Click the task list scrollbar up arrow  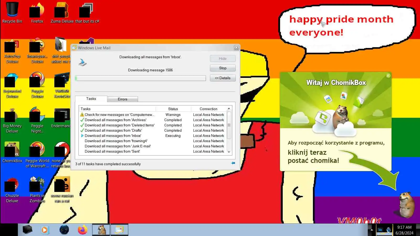pos(229,109)
